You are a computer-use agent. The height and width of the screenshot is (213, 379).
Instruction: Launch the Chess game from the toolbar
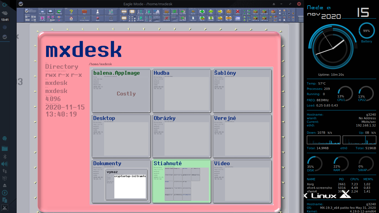(x=98, y=12)
